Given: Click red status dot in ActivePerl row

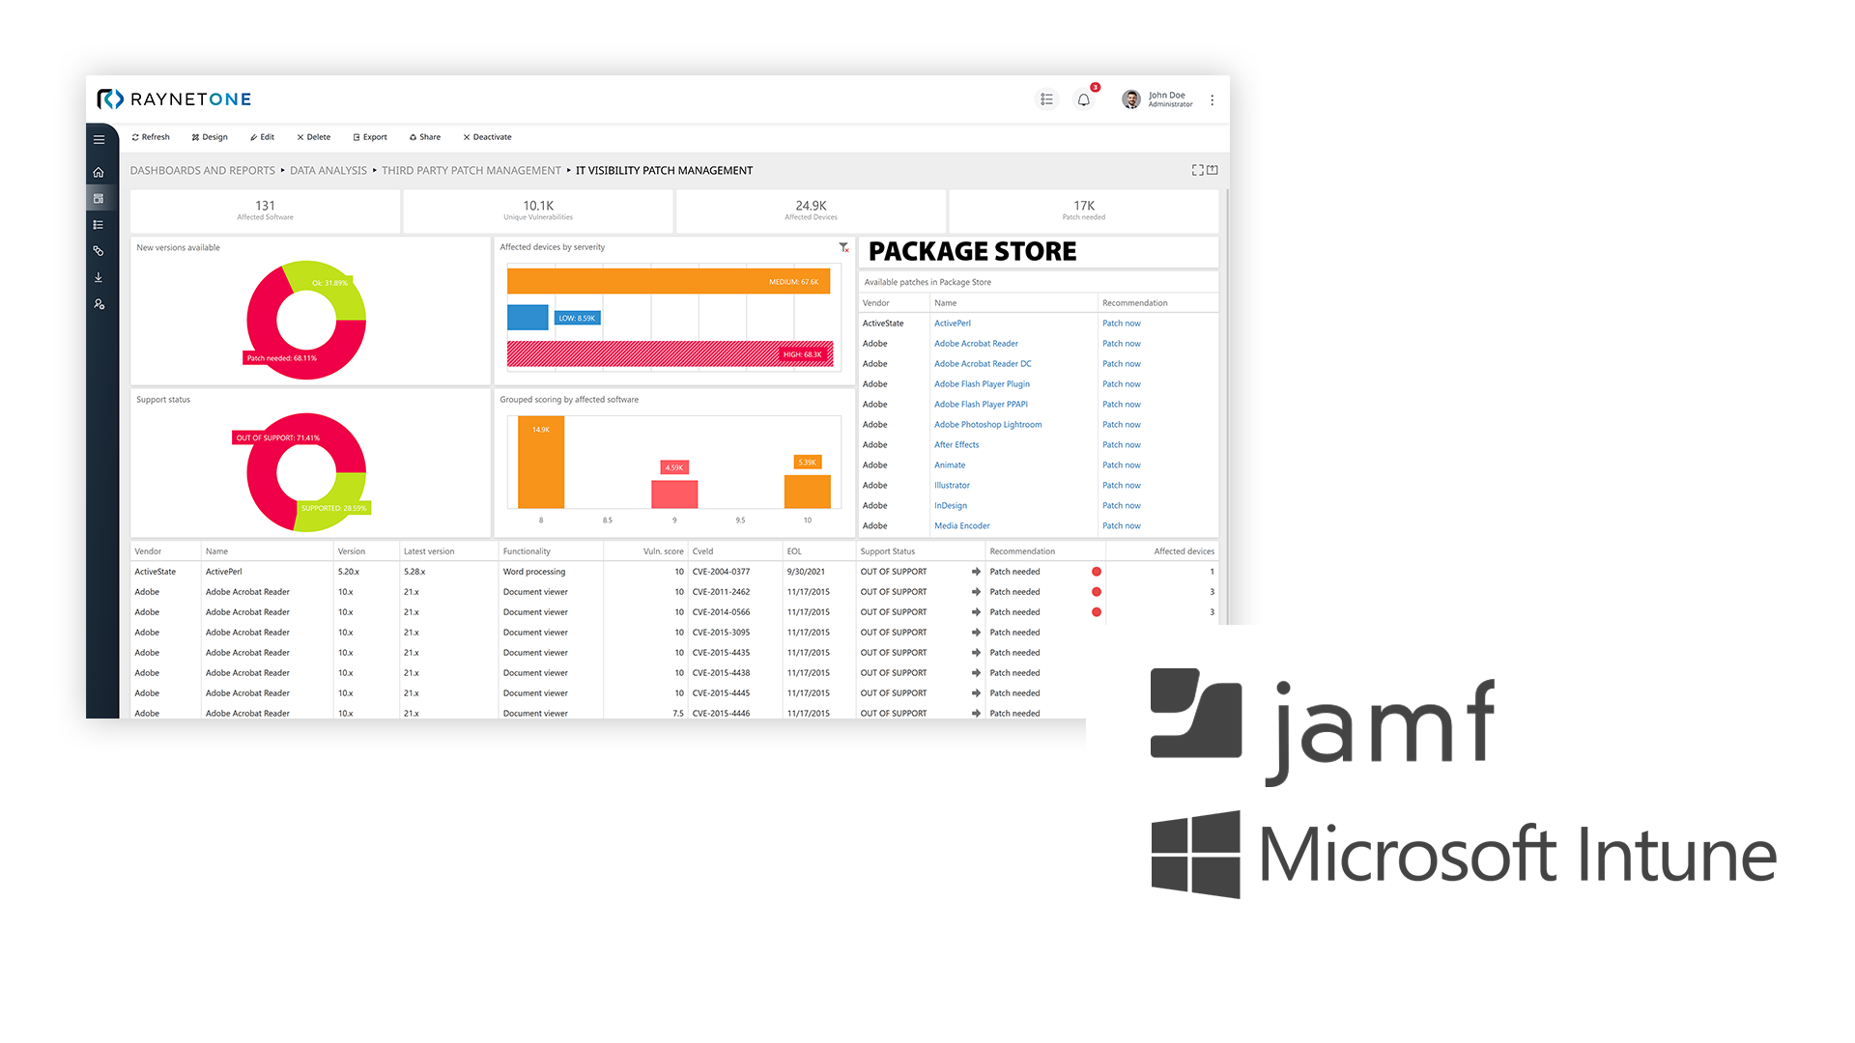Looking at the screenshot, I should pos(1097,572).
